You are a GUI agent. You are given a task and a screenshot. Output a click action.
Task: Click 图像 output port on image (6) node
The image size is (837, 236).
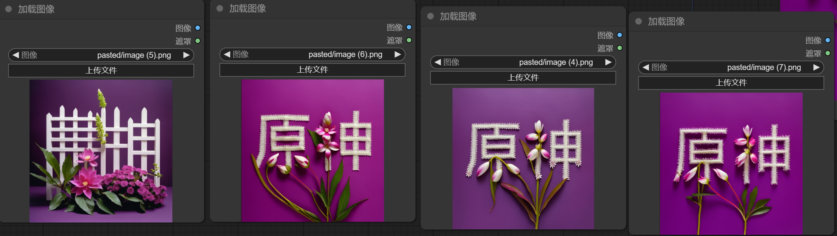tap(409, 27)
